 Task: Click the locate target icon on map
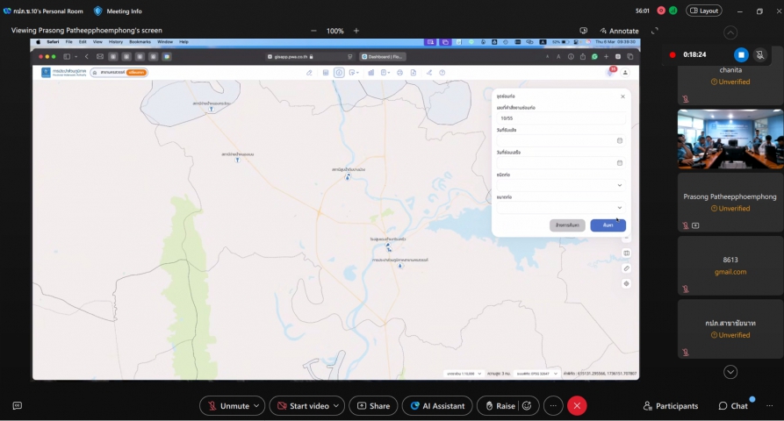tap(626, 283)
